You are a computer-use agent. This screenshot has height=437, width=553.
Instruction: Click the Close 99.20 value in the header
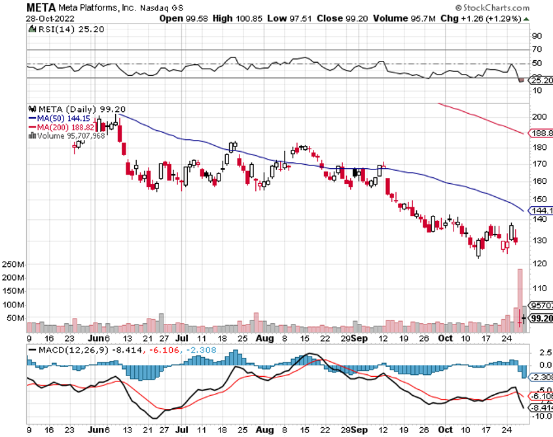coord(342,18)
